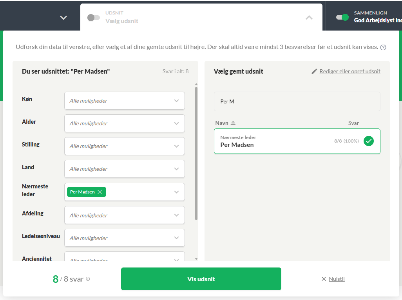Open the Alder dropdown
The width and height of the screenshot is (402, 300).
(x=125, y=123)
